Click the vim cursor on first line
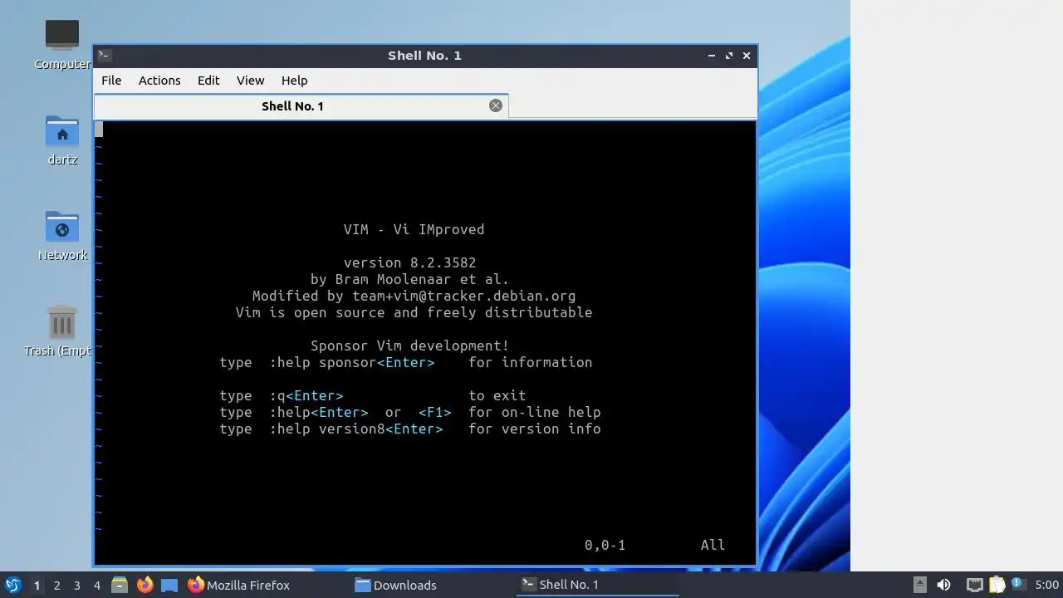This screenshot has width=1063, height=598. (x=99, y=130)
